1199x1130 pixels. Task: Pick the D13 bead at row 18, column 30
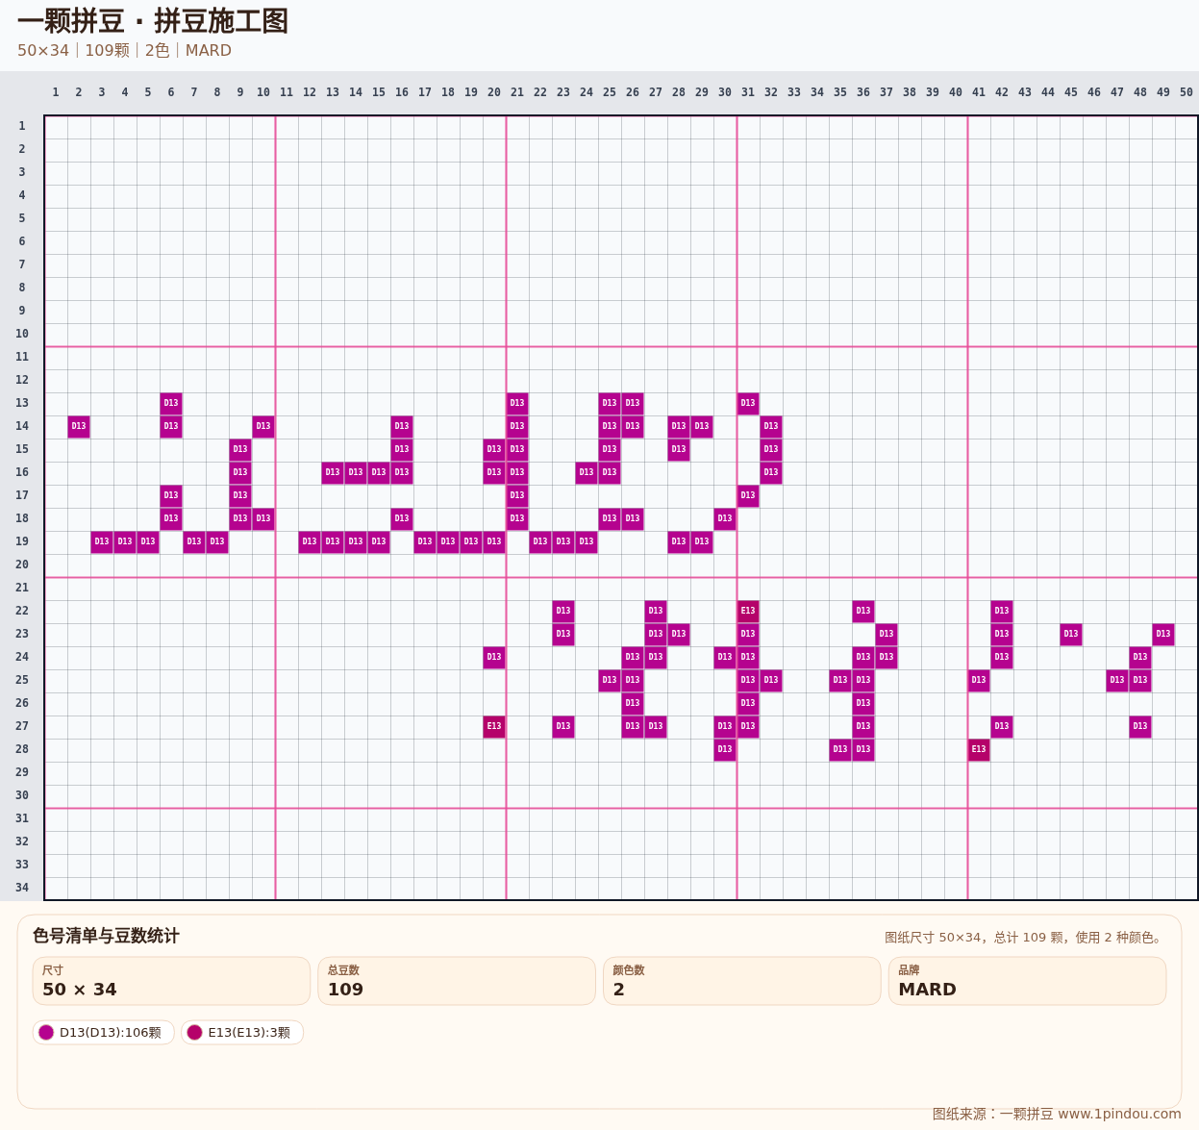[725, 518]
